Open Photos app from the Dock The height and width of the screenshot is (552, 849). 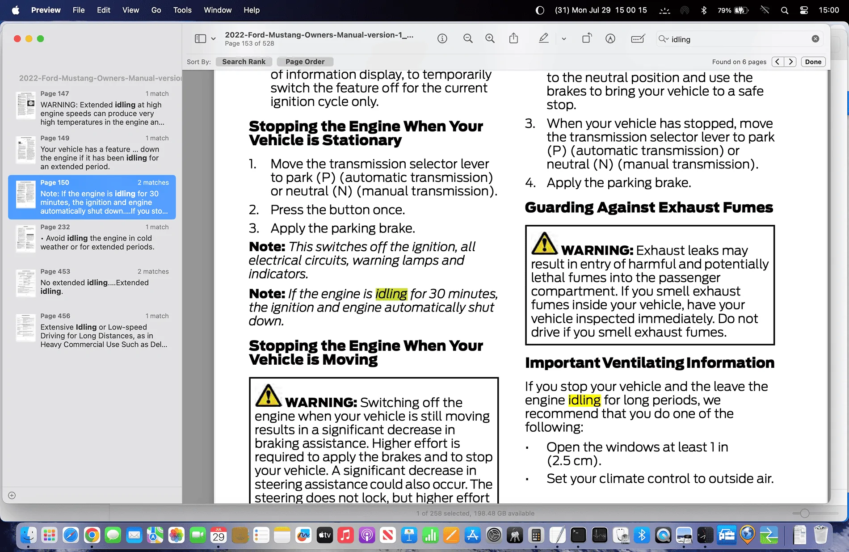[177, 535]
